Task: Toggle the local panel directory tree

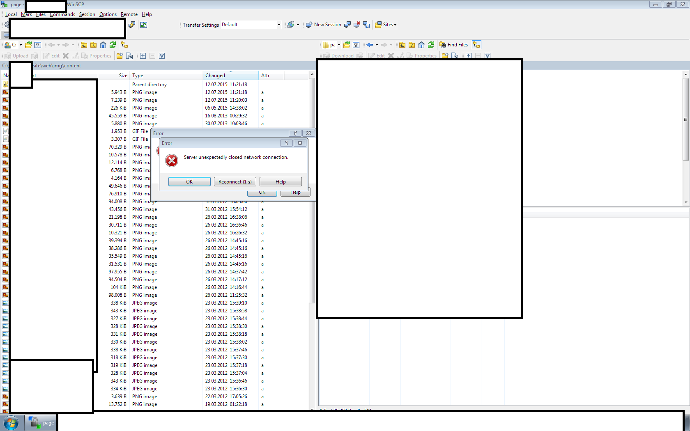Action: (124, 45)
